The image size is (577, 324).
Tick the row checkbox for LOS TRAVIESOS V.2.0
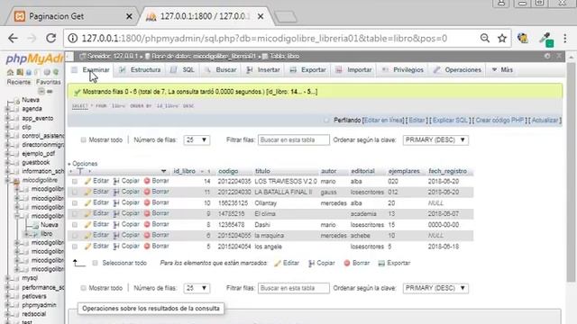click(75, 182)
